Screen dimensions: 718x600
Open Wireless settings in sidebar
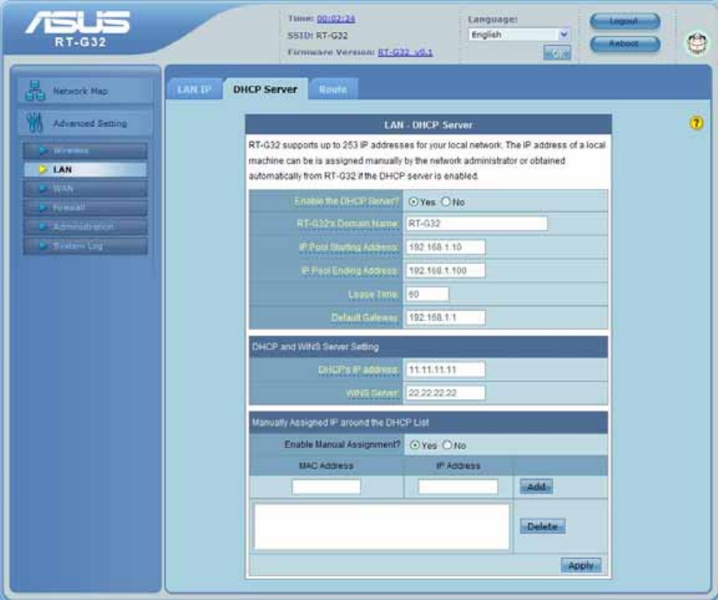click(x=85, y=151)
